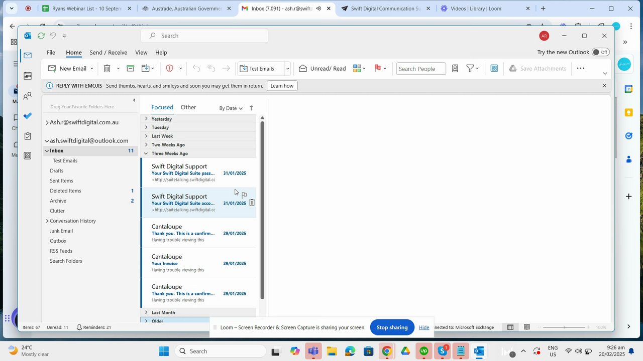Open Tasks clipboard icon in sidebar

click(x=28, y=136)
